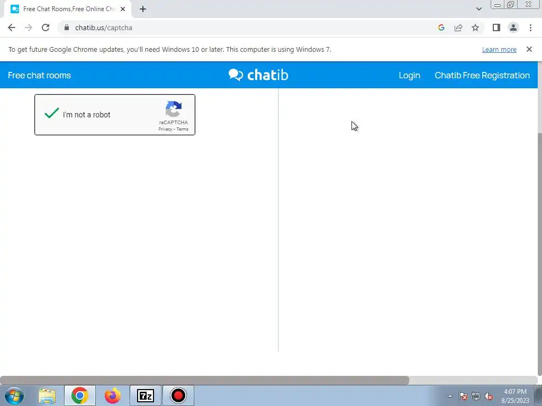542x406 pixels.
Task: Open Chrome three-dot menu
Action: pos(530,27)
